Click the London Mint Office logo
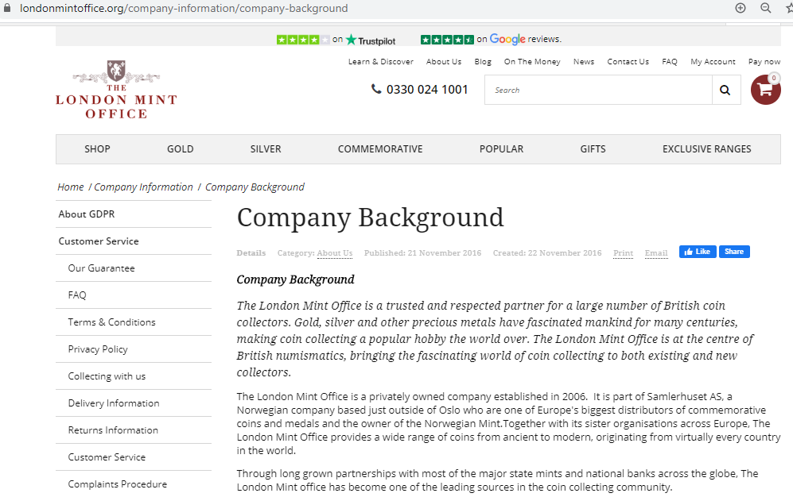This screenshot has width=793, height=497. tap(116, 90)
